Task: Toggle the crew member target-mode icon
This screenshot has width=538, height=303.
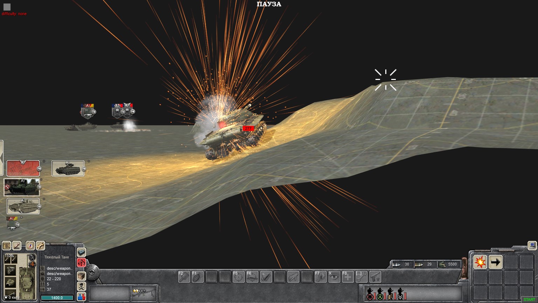Action: (370, 294)
